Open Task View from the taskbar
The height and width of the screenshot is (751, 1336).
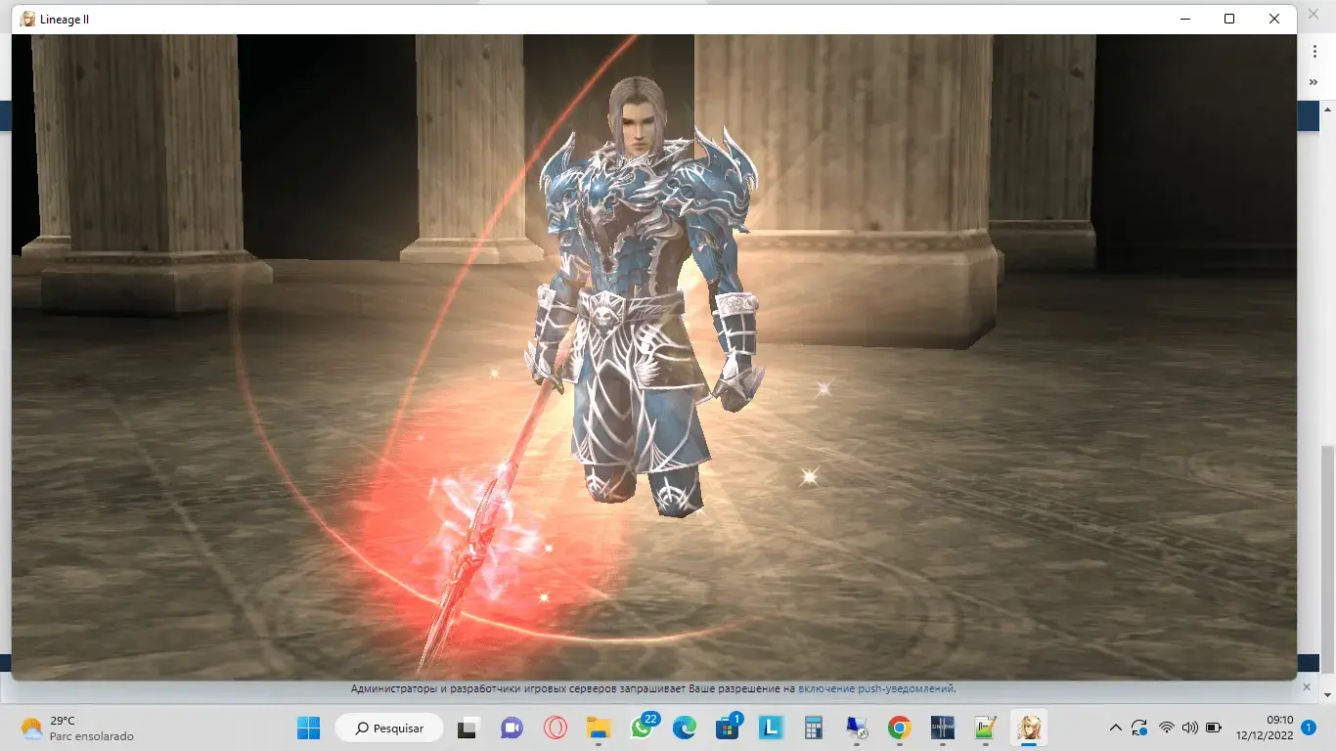(x=468, y=728)
